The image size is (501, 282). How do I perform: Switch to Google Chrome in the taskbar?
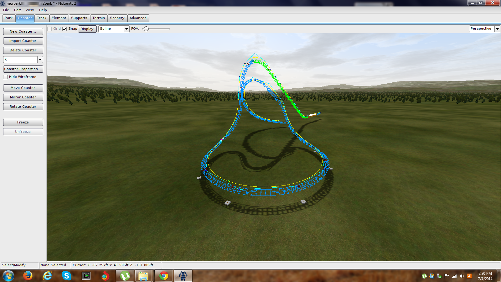pyautogui.click(x=163, y=276)
